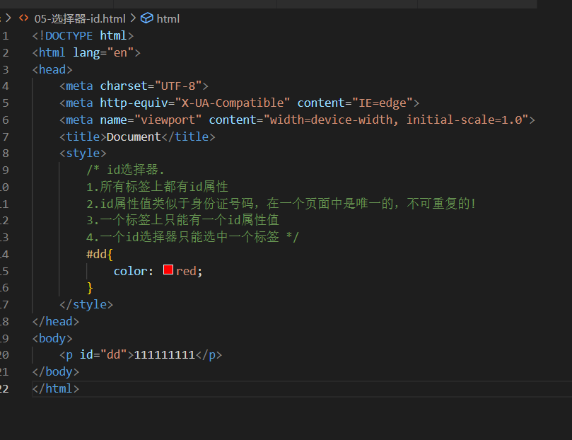Select the html symbol breadcrumb label

[168, 19]
